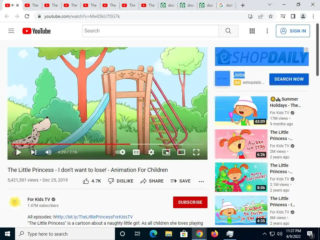Open the Windows Start menu

[7, 234]
